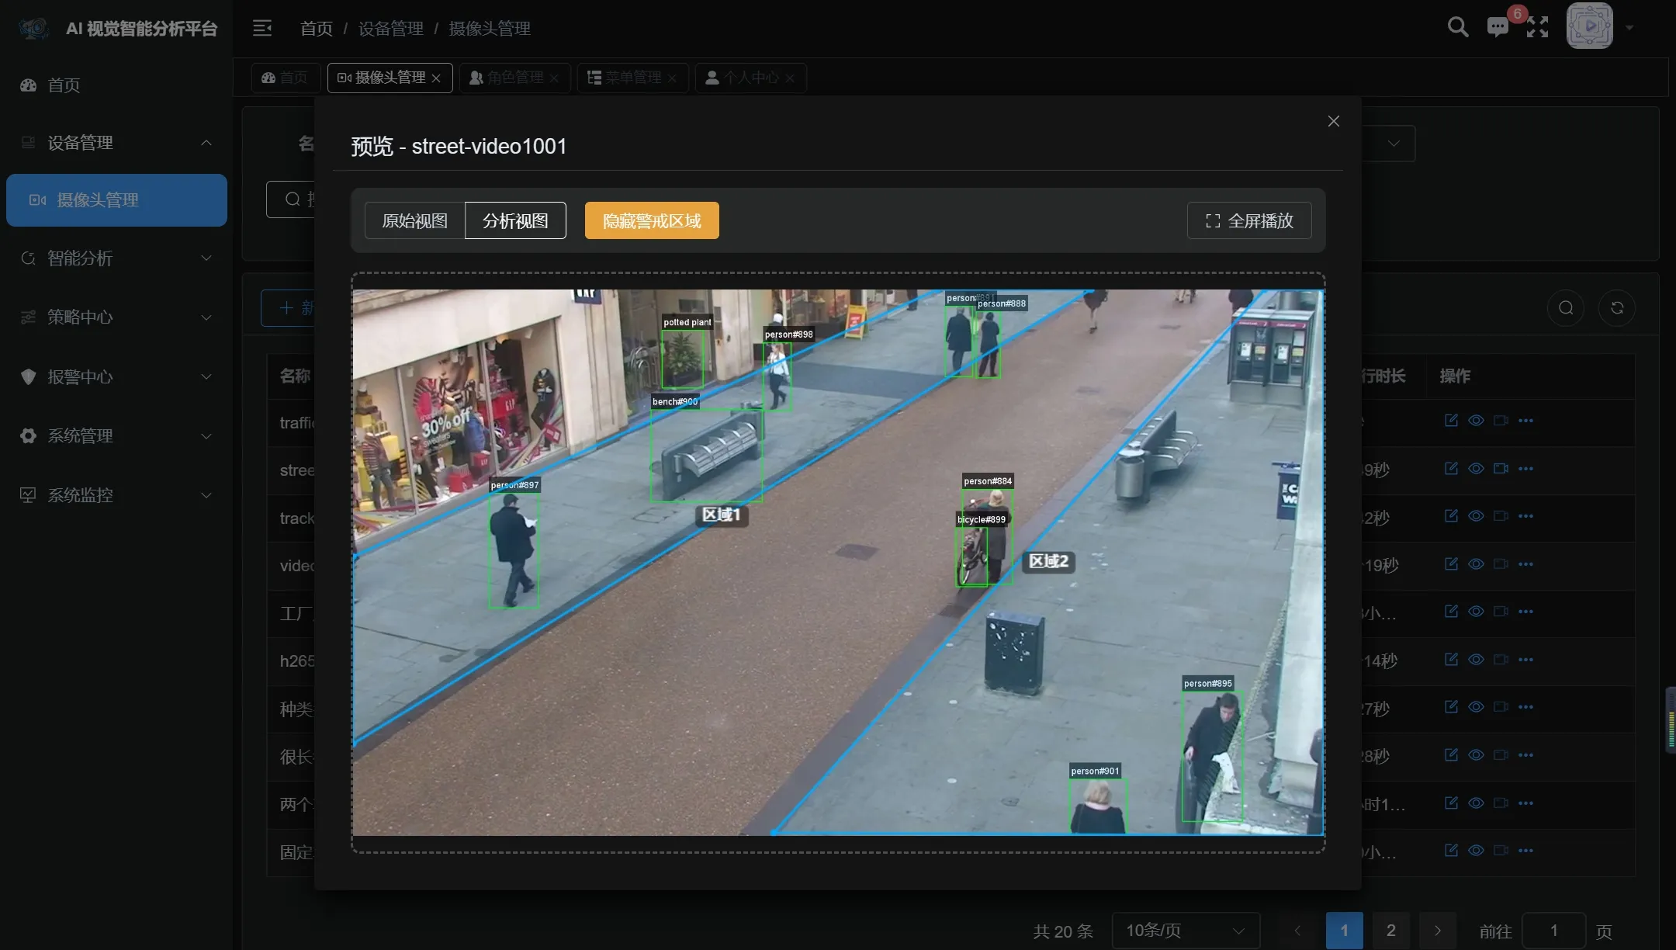Open the user avatar menu
1676x950 pixels.
pyautogui.click(x=1589, y=26)
